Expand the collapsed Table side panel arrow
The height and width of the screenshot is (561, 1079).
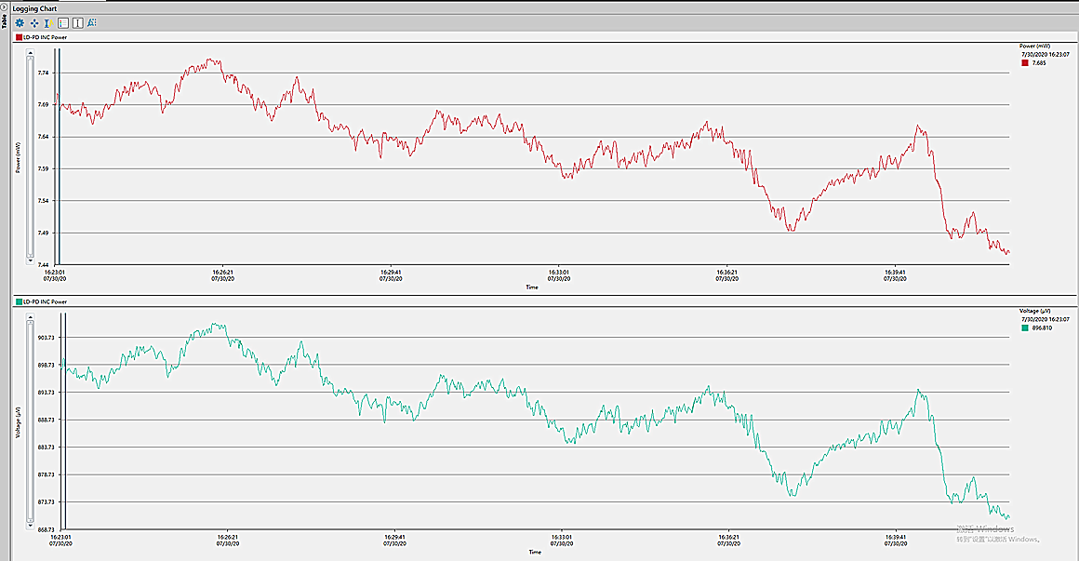[x=4, y=5]
